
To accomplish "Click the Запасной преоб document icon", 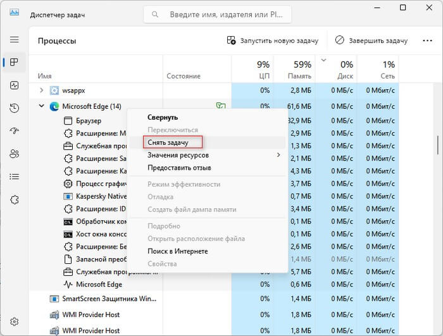I will click(68, 259).
